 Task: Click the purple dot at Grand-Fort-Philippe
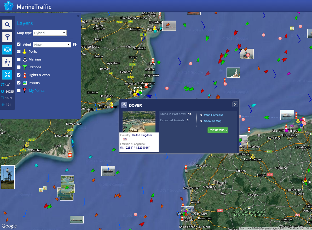(287, 130)
